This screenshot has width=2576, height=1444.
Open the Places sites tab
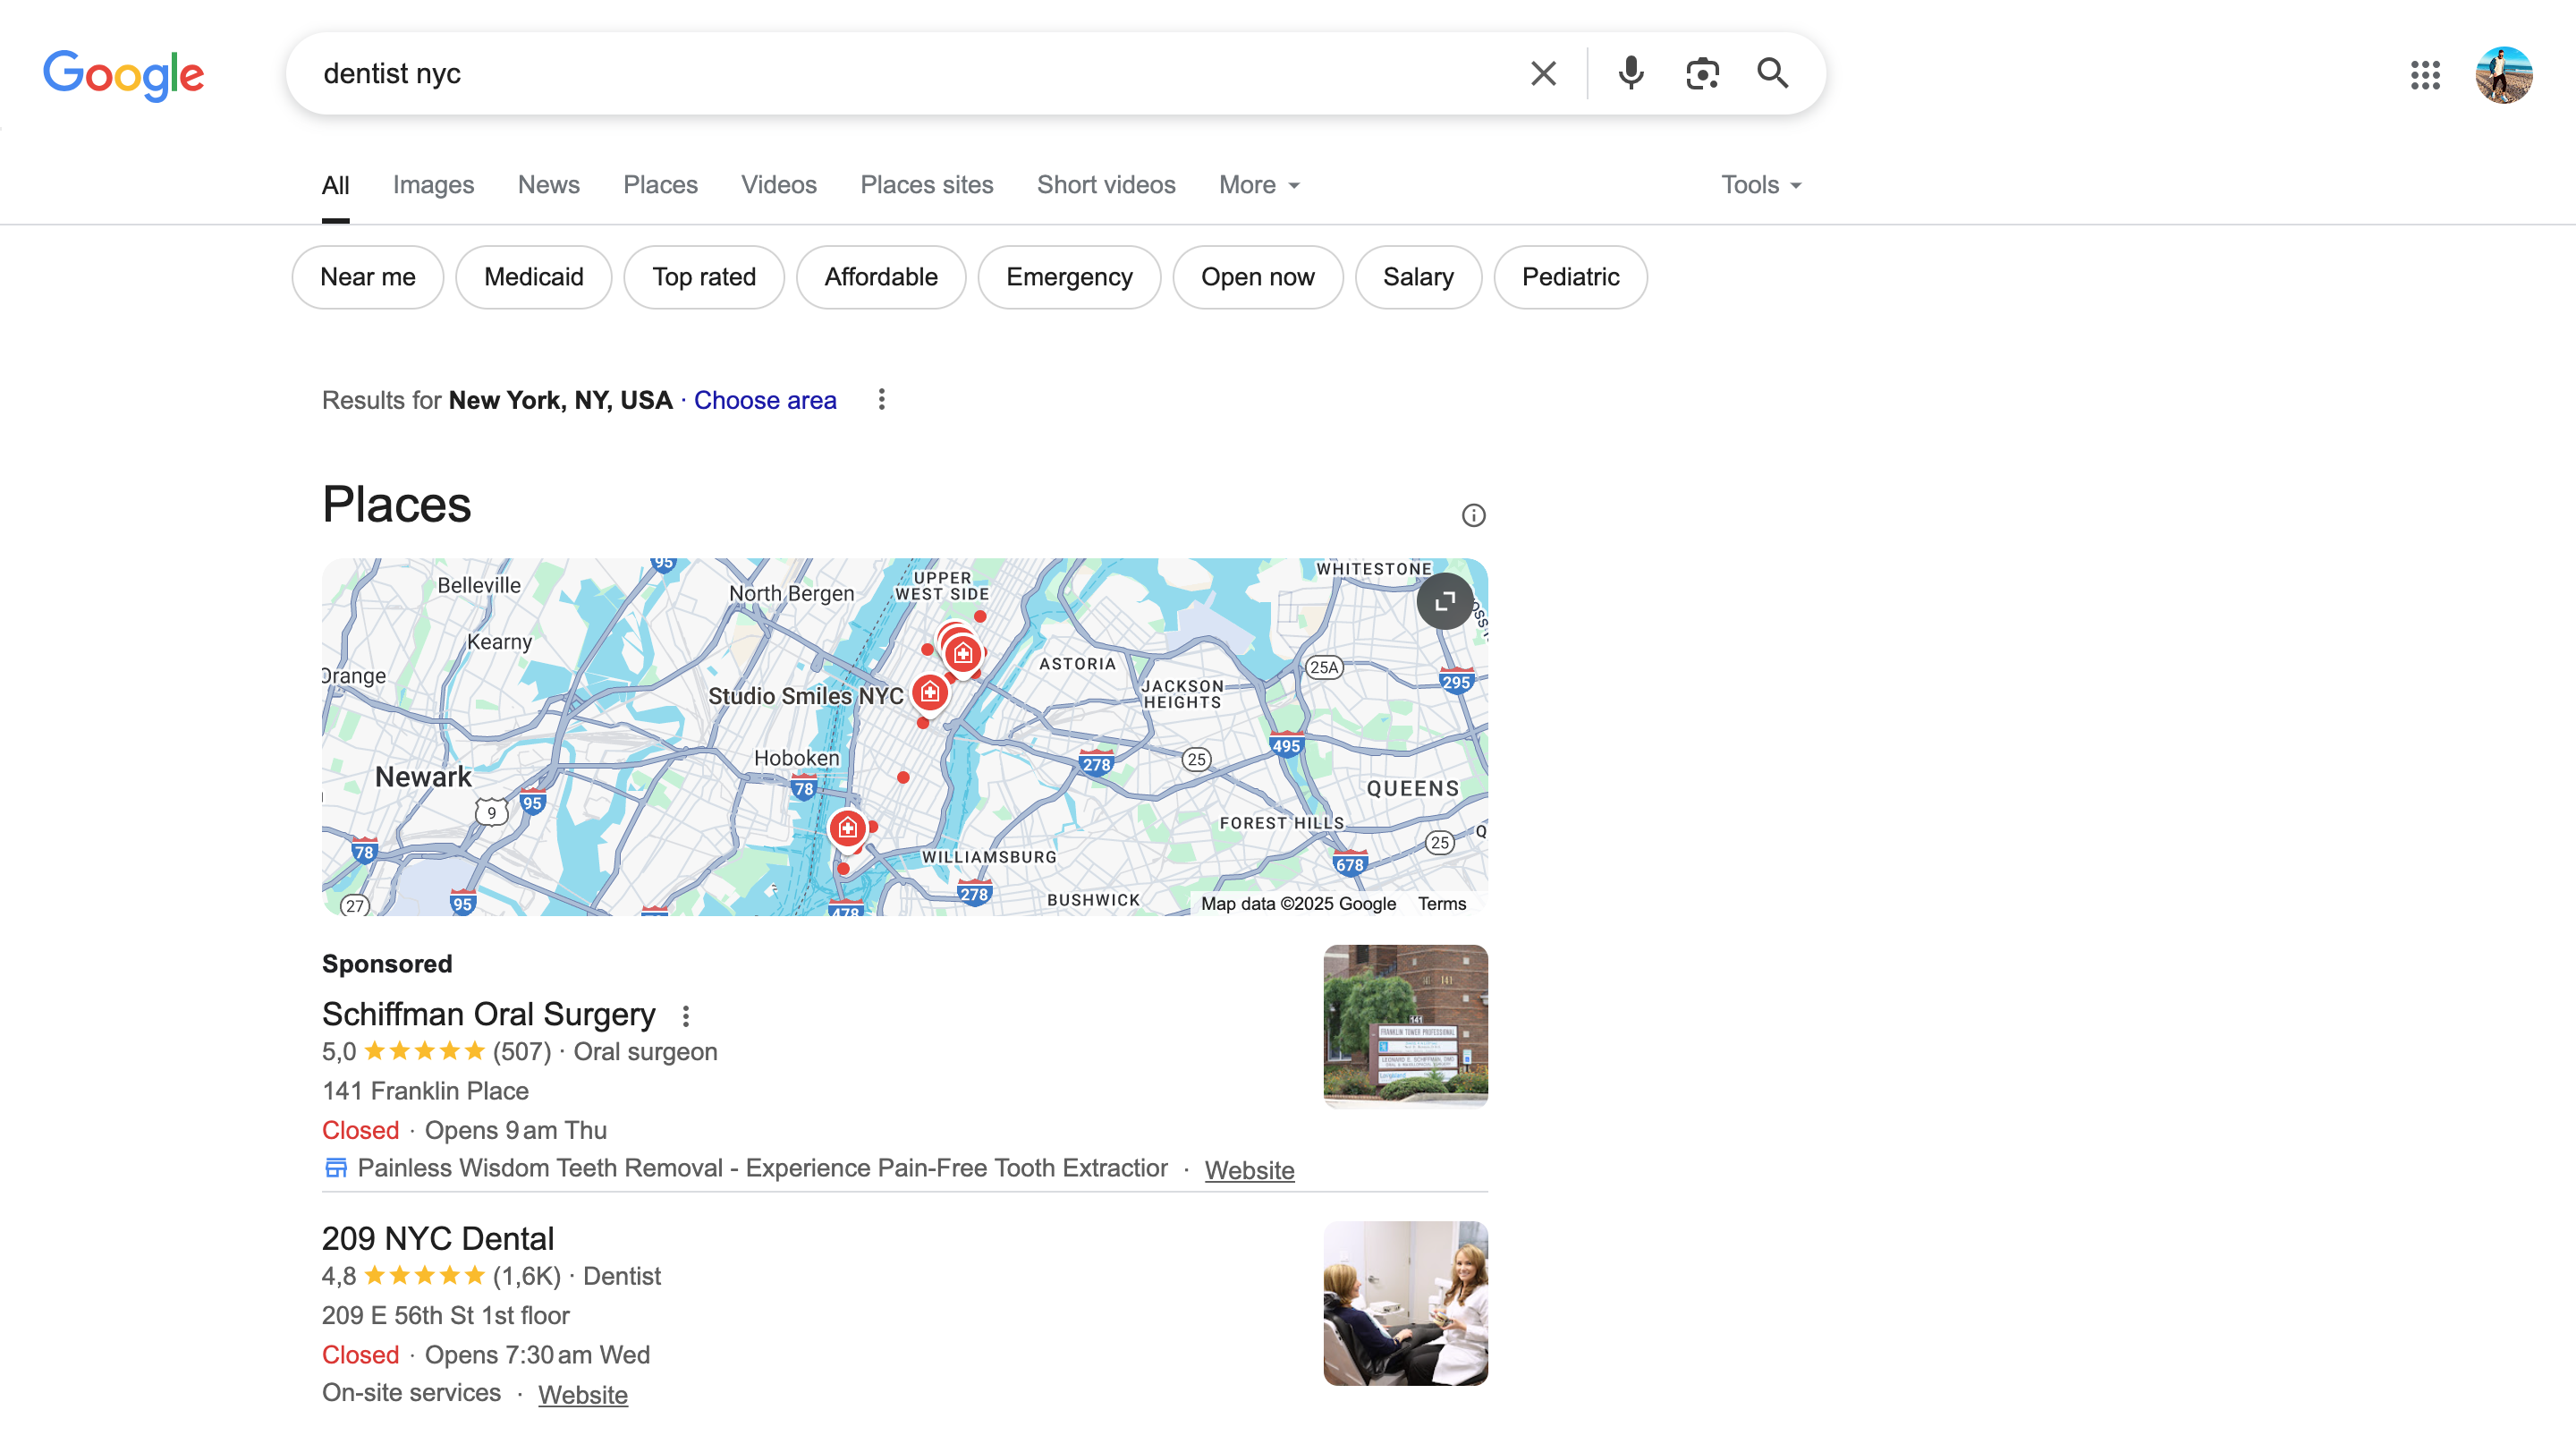tap(926, 185)
